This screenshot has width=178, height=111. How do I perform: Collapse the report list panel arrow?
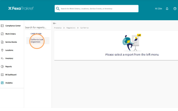coord(54,23)
